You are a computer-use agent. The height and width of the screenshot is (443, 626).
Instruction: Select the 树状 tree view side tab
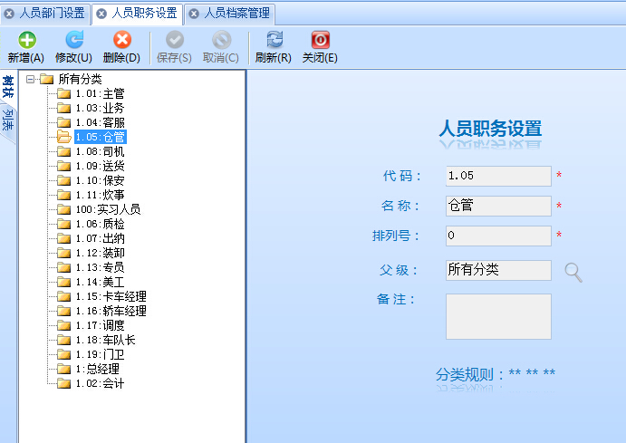[8, 87]
